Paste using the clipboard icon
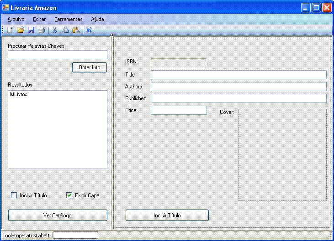The width and height of the screenshot is (334, 241). (x=76, y=30)
